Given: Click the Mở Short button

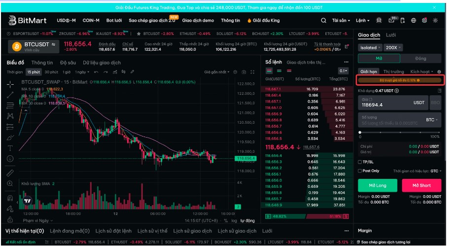Looking at the screenshot, I should (421, 185).
